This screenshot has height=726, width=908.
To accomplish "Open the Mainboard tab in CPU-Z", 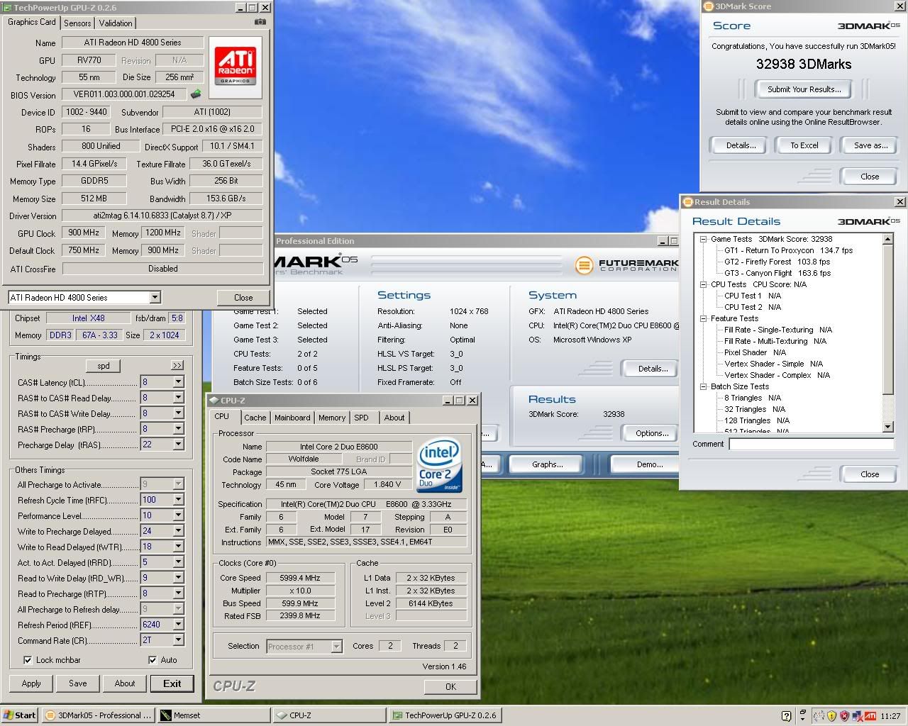I will click(x=292, y=418).
